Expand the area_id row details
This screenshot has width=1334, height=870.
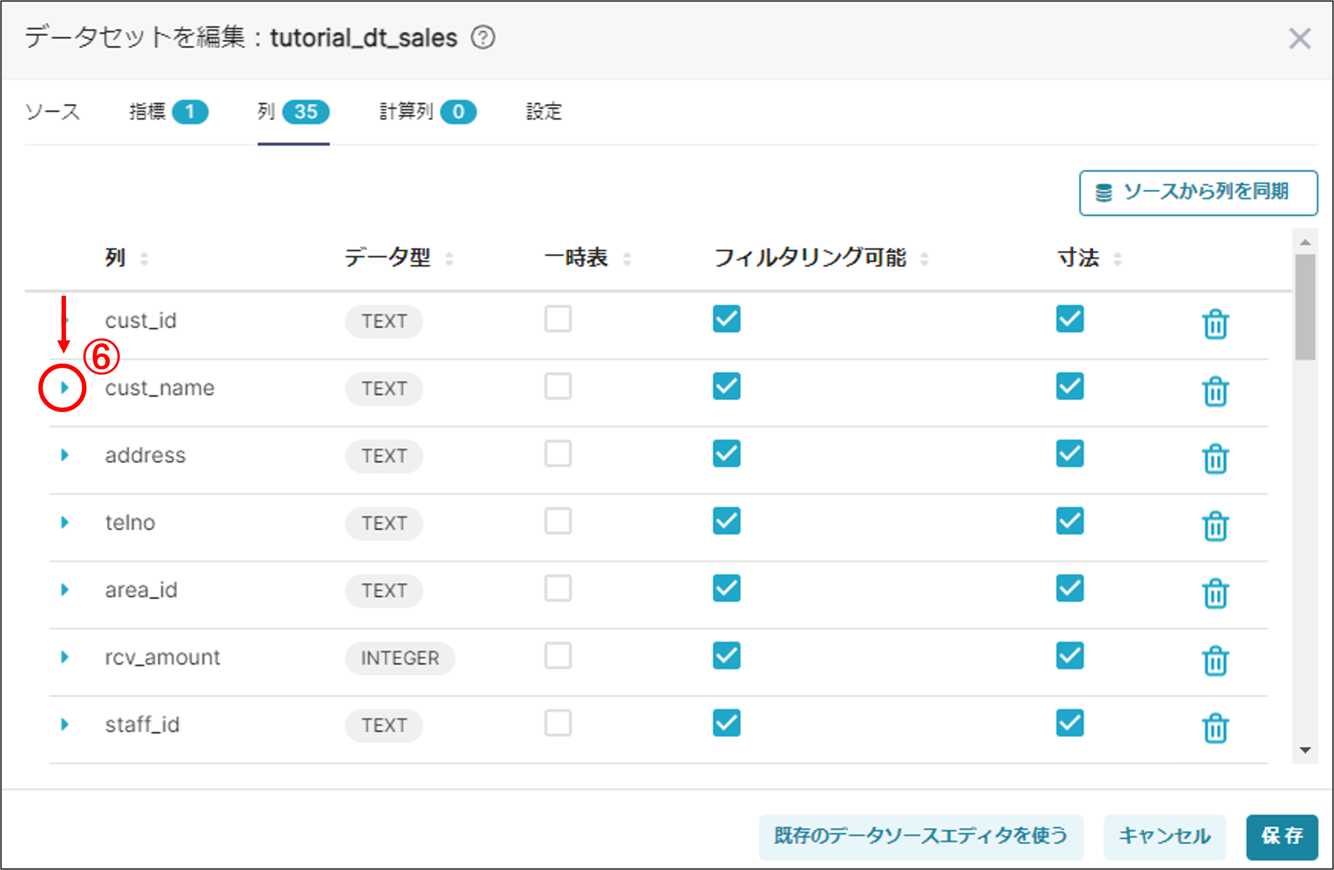point(65,589)
